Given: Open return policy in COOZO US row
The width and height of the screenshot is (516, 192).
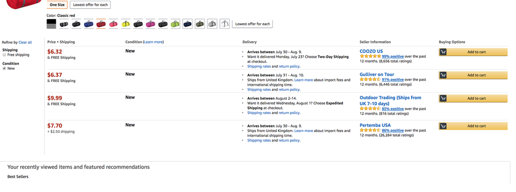Looking at the screenshot, I should click(289, 67).
